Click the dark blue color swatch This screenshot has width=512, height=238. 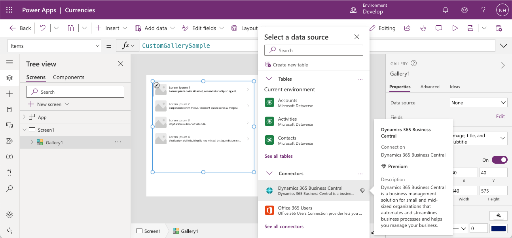498,229
